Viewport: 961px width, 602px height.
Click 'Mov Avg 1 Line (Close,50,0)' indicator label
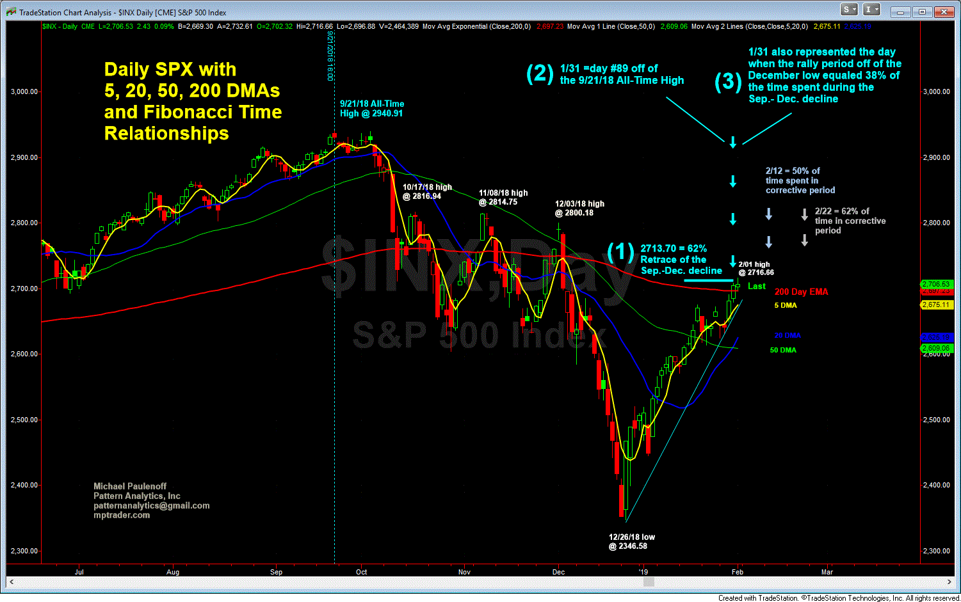611,26
